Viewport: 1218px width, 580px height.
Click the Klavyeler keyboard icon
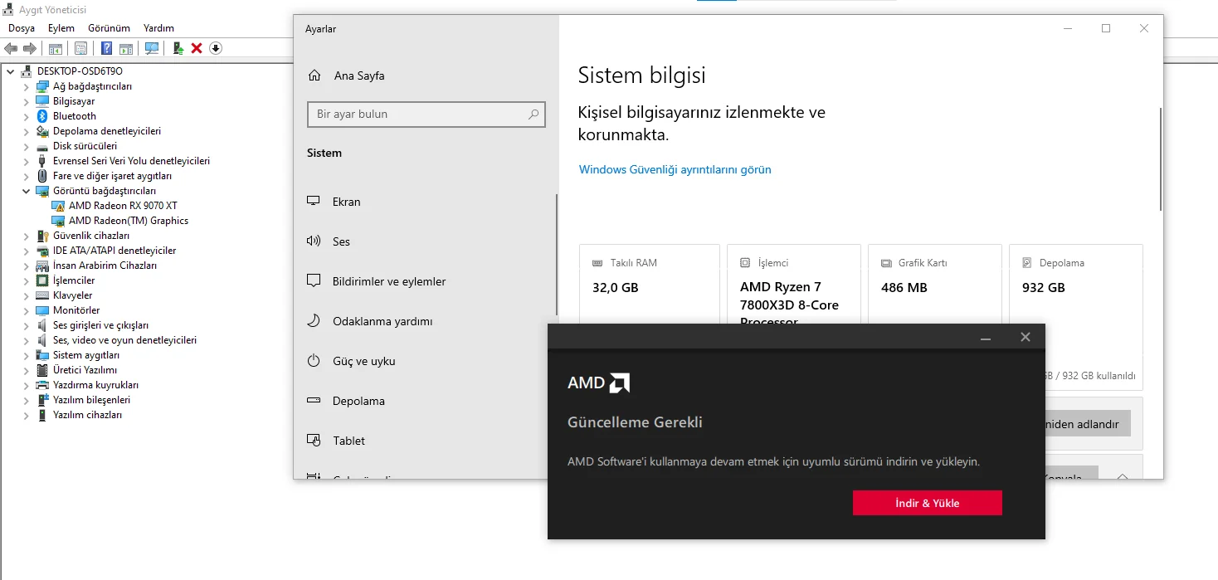42,295
